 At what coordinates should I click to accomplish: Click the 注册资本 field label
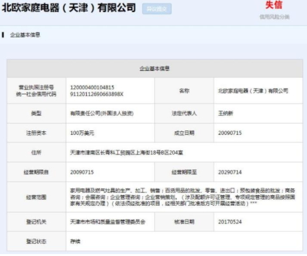36,133
